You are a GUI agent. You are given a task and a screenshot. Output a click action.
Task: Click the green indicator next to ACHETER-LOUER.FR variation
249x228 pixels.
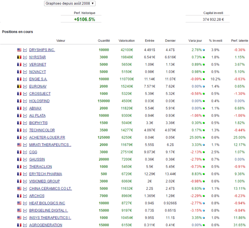204,138
